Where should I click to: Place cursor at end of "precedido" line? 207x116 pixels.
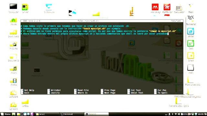[x=168, y=34]
